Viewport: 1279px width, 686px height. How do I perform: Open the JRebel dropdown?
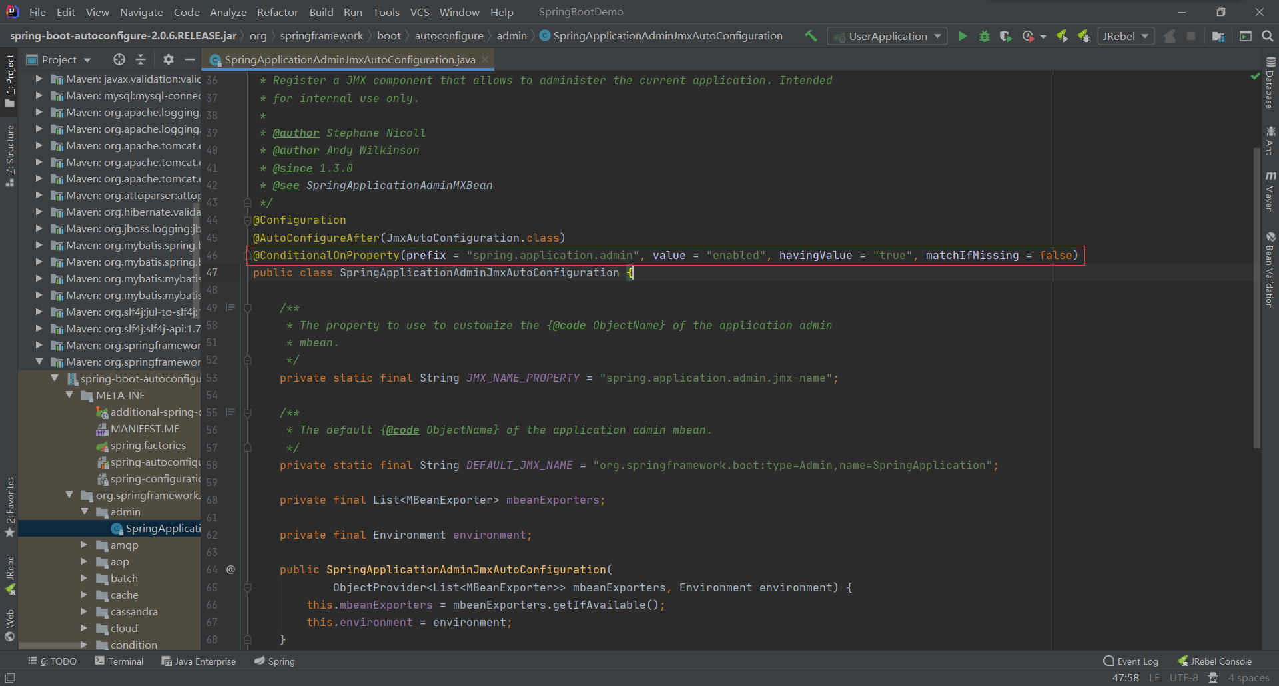click(1126, 36)
